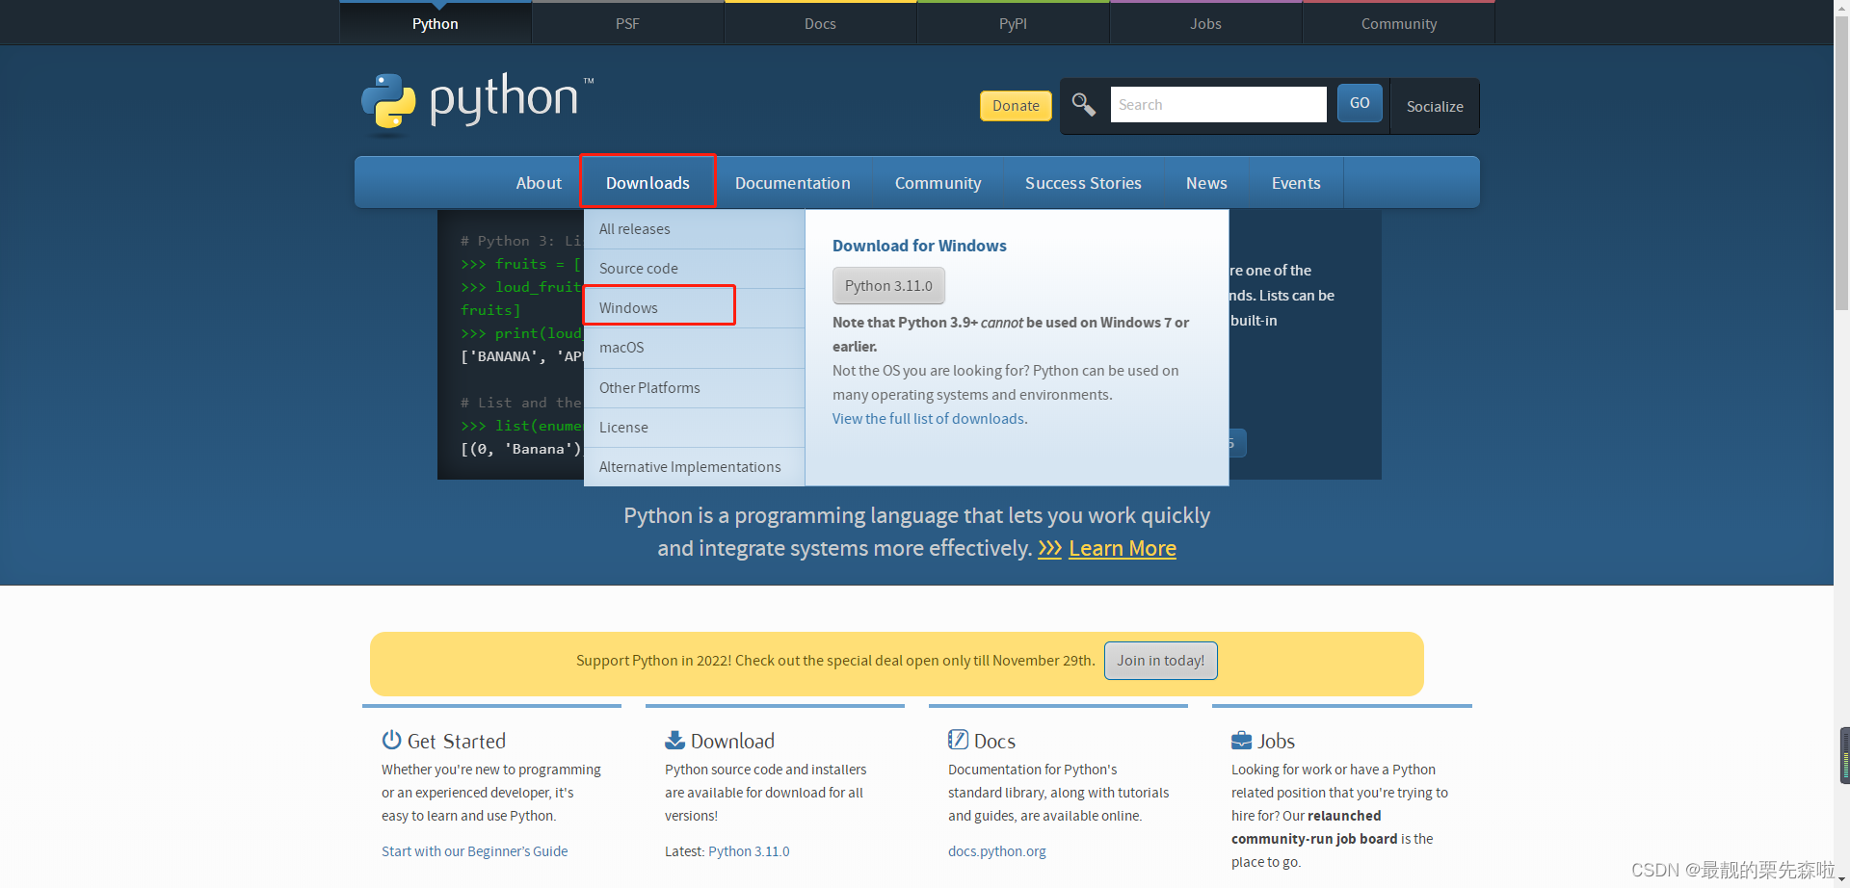The height and width of the screenshot is (888, 1850).
Task: Switch to the PSF top tab
Action: (x=628, y=23)
